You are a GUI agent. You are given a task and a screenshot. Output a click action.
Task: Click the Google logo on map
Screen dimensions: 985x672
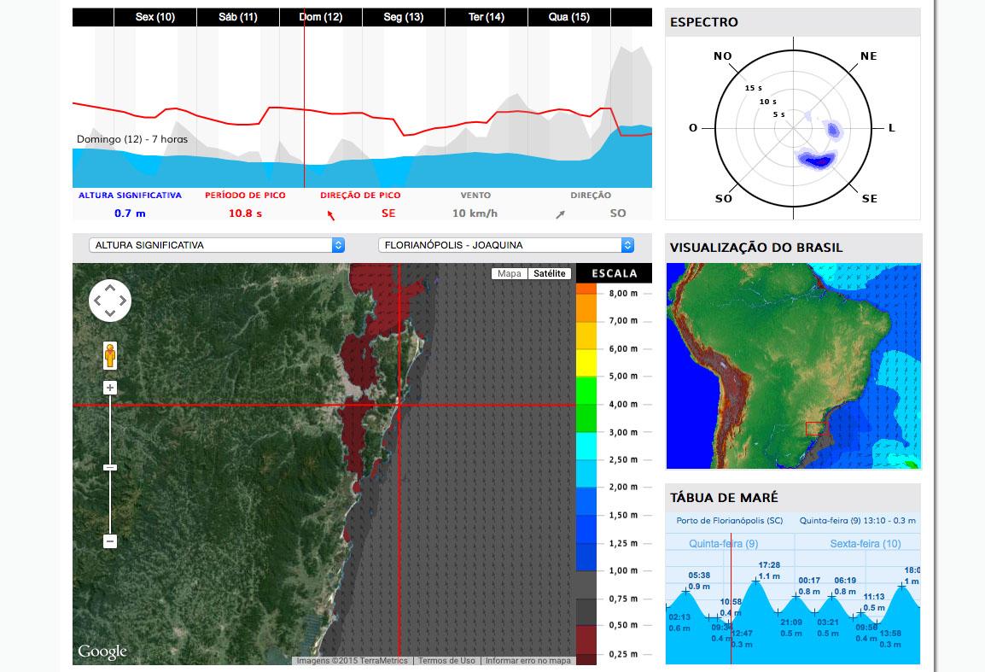click(102, 652)
